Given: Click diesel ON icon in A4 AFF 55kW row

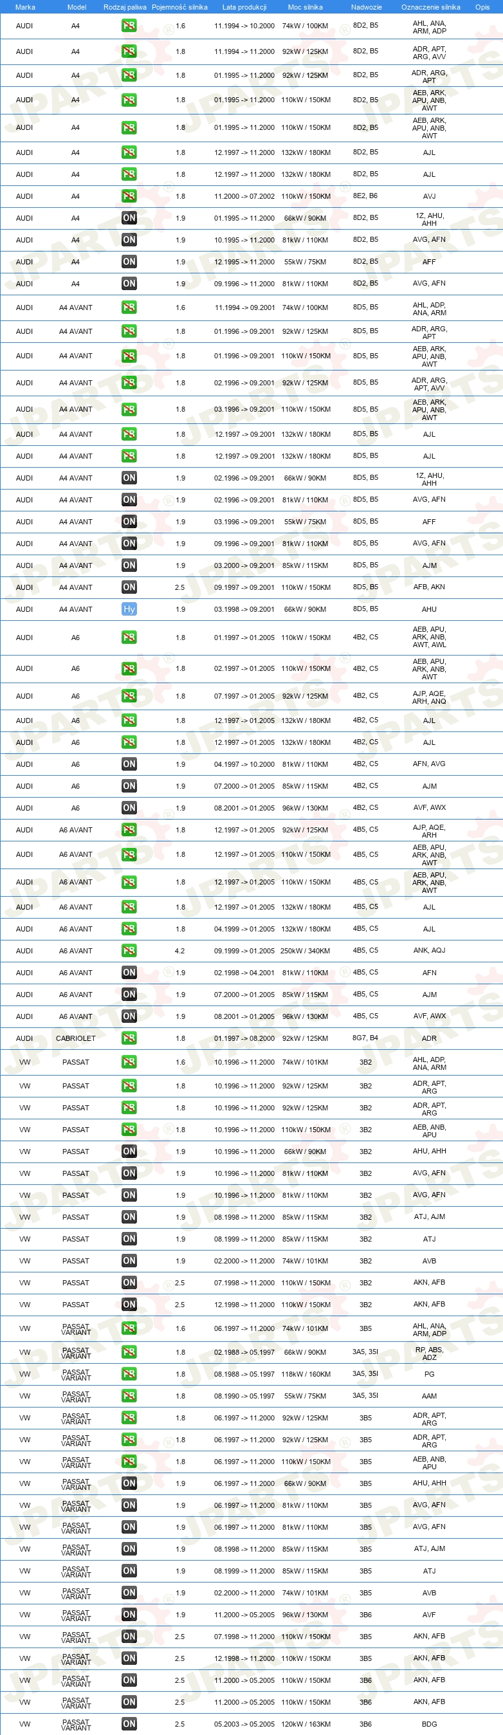Looking at the screenshot, I should (129, 262).
